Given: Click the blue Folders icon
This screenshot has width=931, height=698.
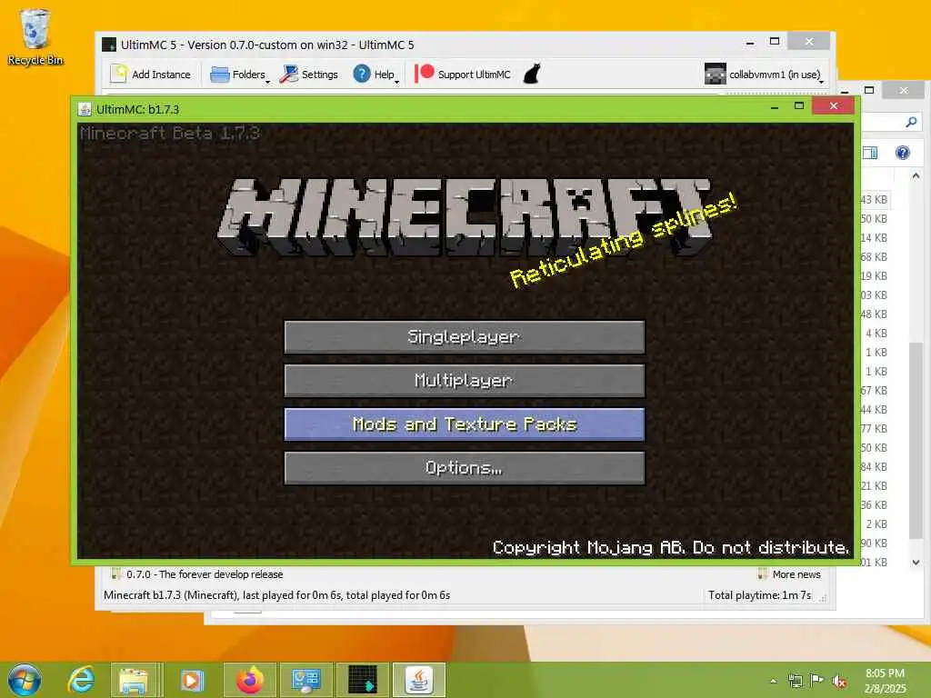Looking at the screenshot, I should (x=220, y=75).
